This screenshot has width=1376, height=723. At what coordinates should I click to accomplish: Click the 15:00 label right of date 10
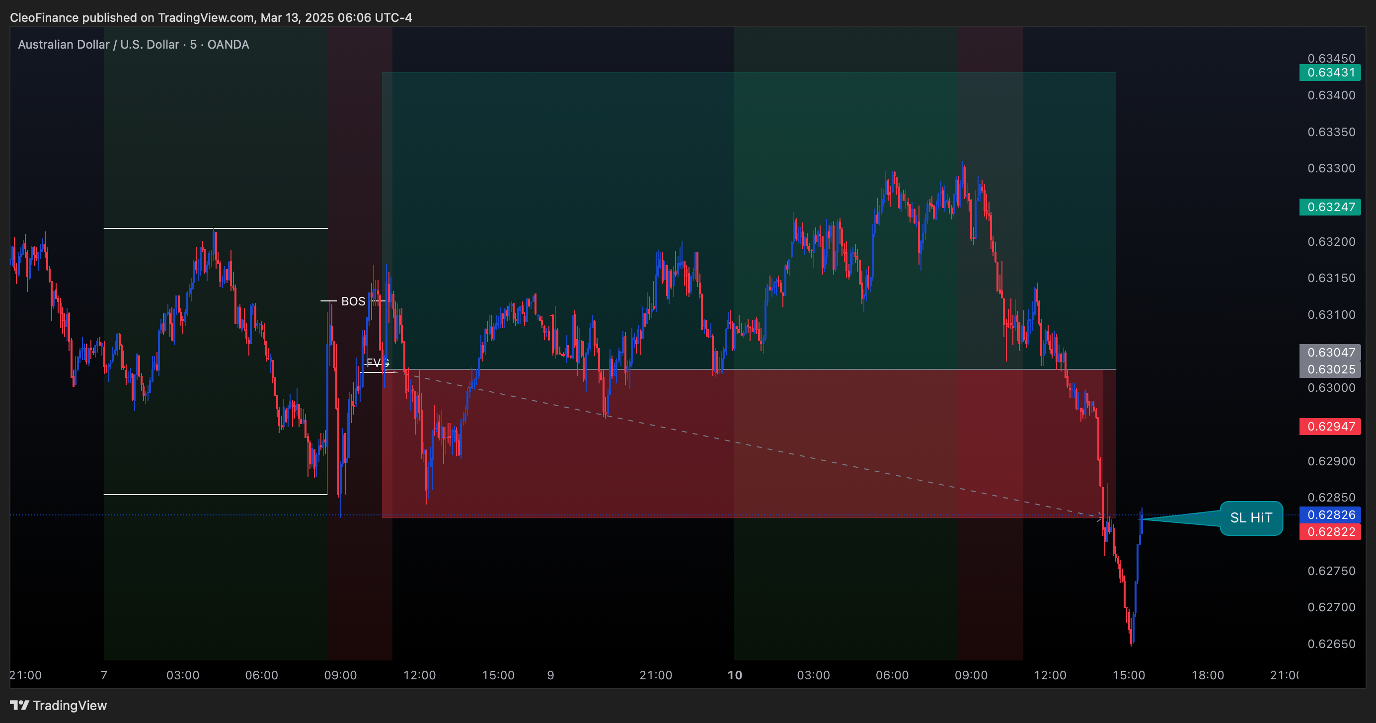point(1129,675)
